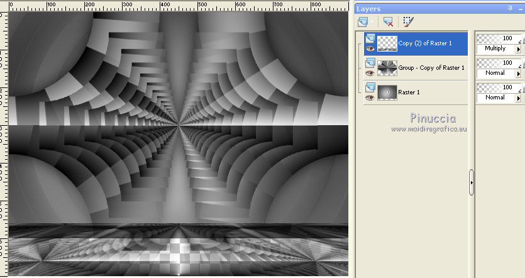The height and width of the screenshot is (278, 525).
Task: Select the layer named Group - Copy of Raster 1
Action: tap(431, 68)
